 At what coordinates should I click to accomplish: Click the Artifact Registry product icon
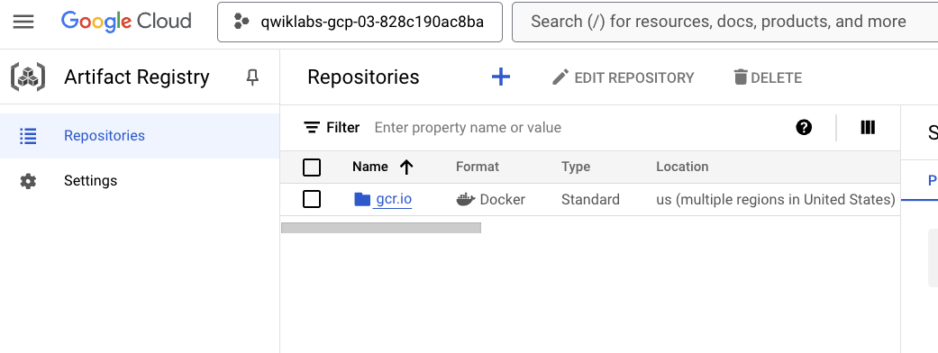tap(28, 77)
